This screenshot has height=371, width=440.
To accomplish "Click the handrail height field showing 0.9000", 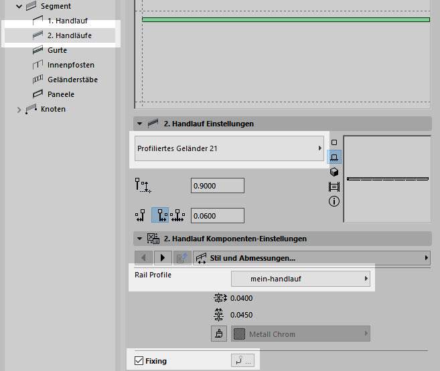I will click(218, 185).
